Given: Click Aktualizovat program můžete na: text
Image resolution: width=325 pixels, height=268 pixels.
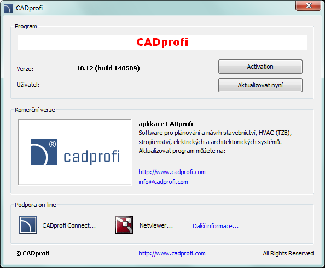Looking at the screenshot, I should click(182, 151).
